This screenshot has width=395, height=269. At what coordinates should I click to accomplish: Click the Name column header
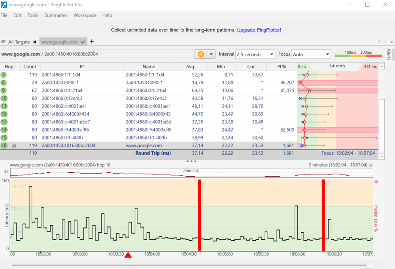149,67
